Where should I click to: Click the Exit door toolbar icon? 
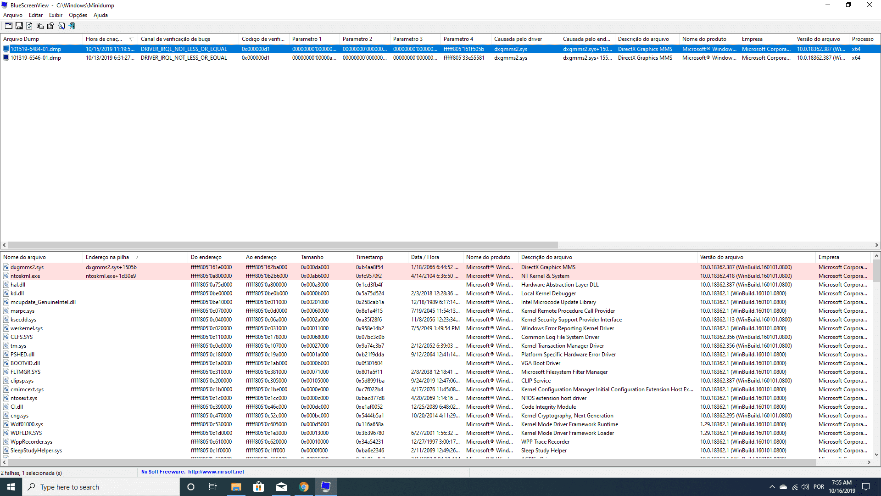click(x=72, y=26)
